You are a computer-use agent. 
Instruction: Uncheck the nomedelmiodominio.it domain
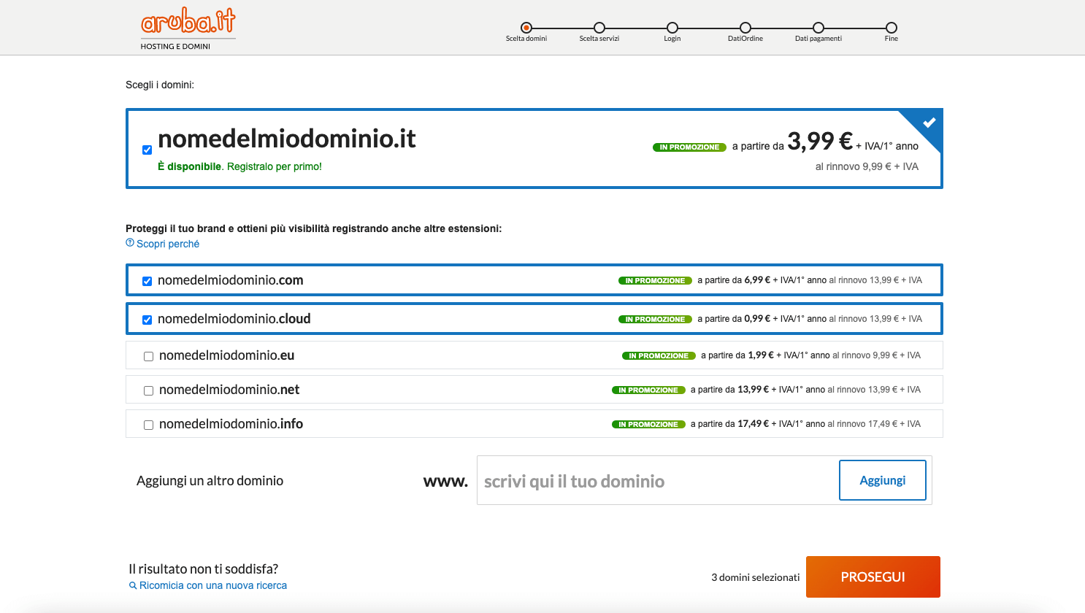[147, 149]
